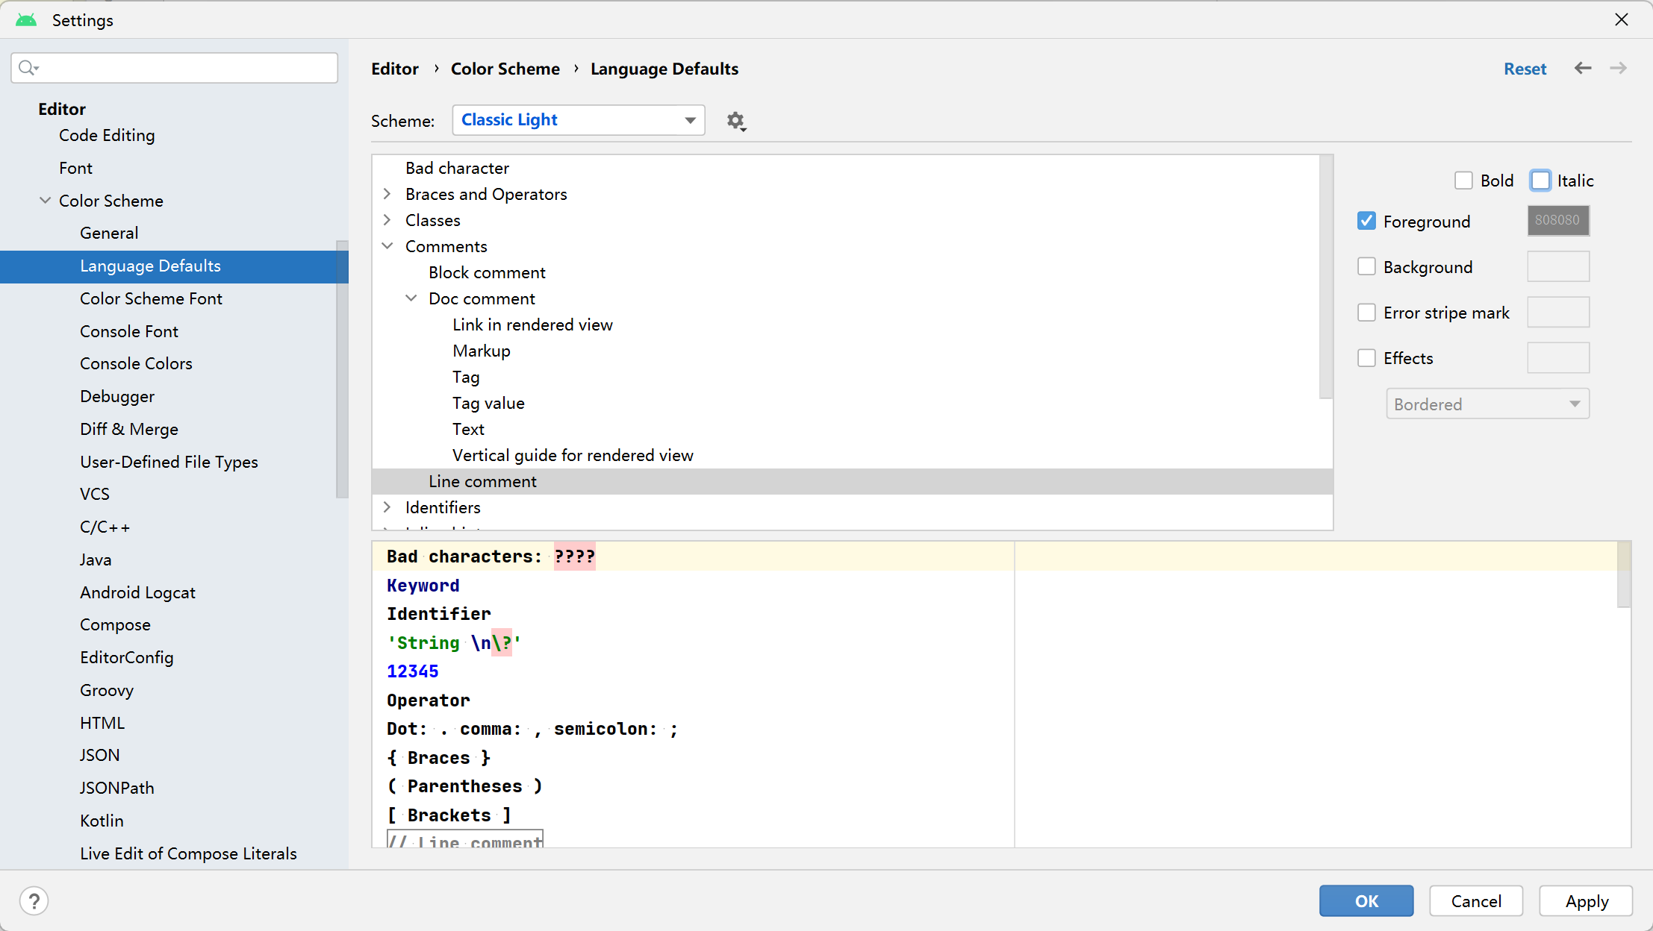The image size is (1653, 931).
Task: Uncheck the Foreground checkbox
Action: (x=1366, y=221)
